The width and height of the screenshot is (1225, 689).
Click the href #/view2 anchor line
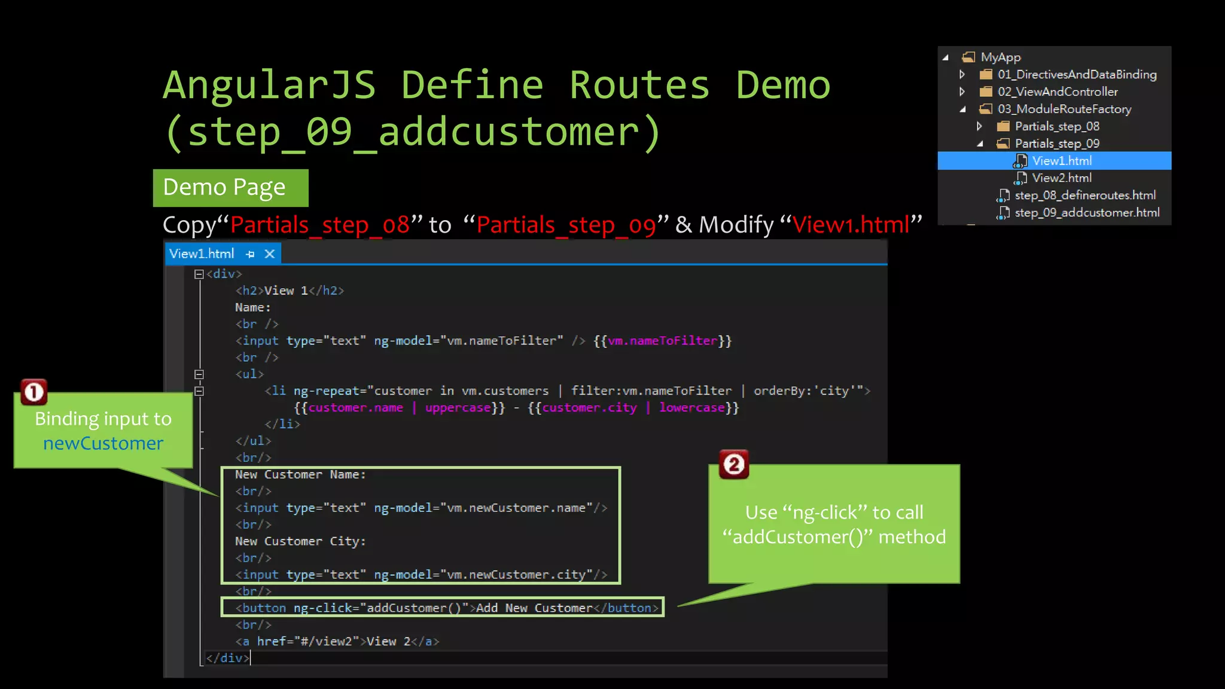click(337, 642)
